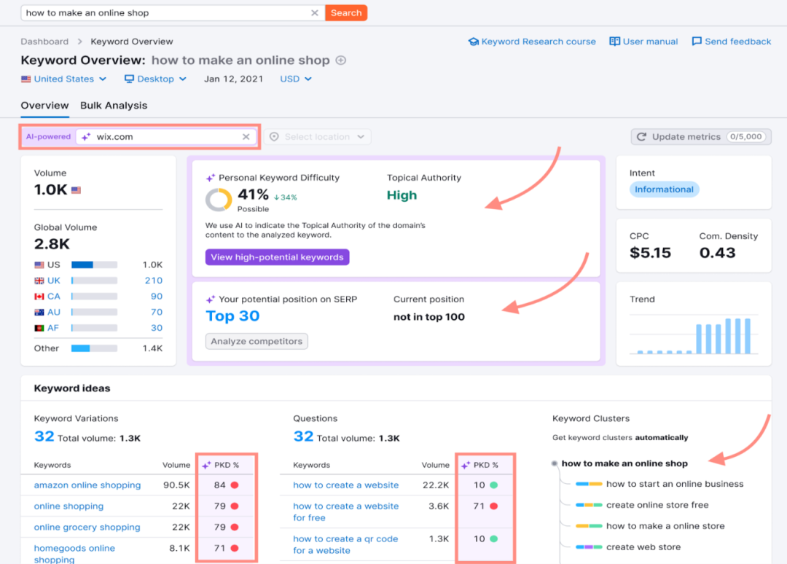Viewport: 787px width, 564px height.
Task: Open the Select location dropdown
Action: [317, 137]
